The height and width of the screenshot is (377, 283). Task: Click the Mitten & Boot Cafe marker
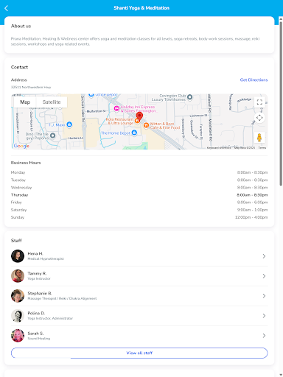pyautogui.click(x=146, y=125)
